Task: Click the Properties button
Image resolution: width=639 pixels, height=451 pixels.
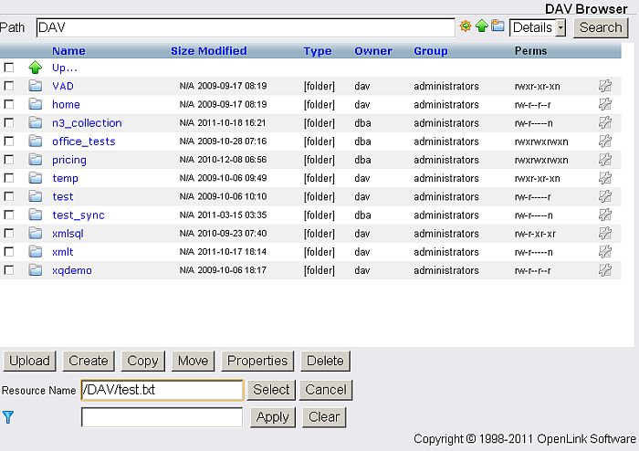Action: coord(257,361)
